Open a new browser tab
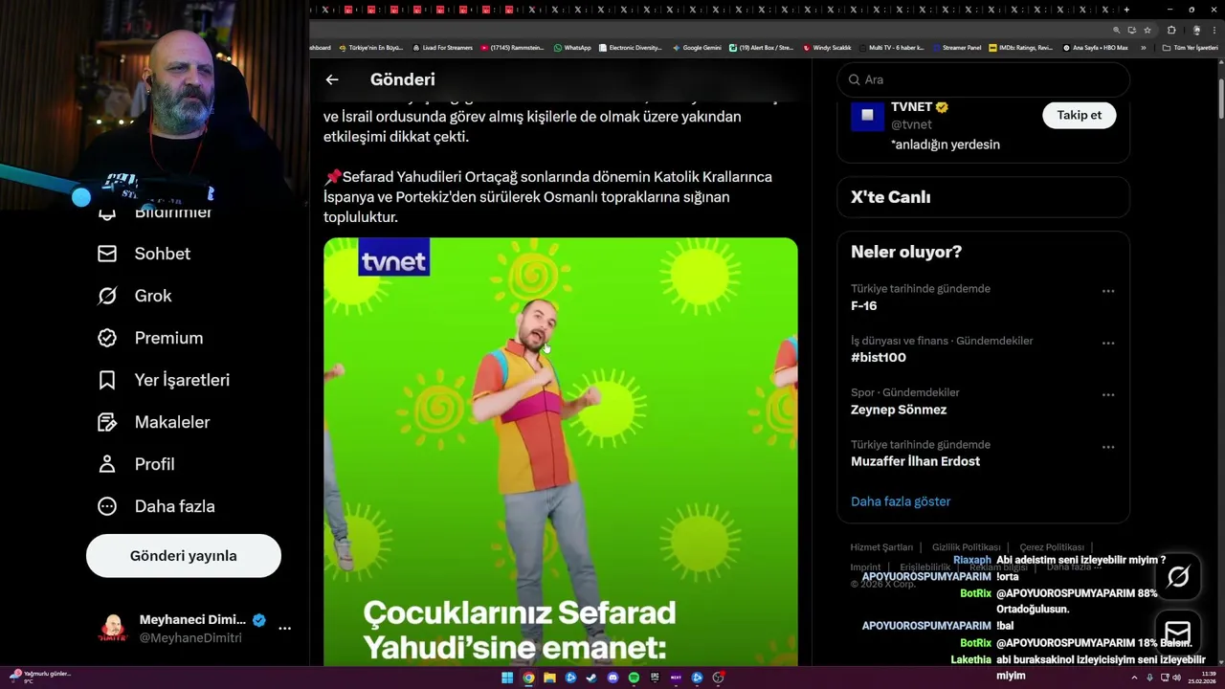1225x689 pixels. pos(1126,10)
